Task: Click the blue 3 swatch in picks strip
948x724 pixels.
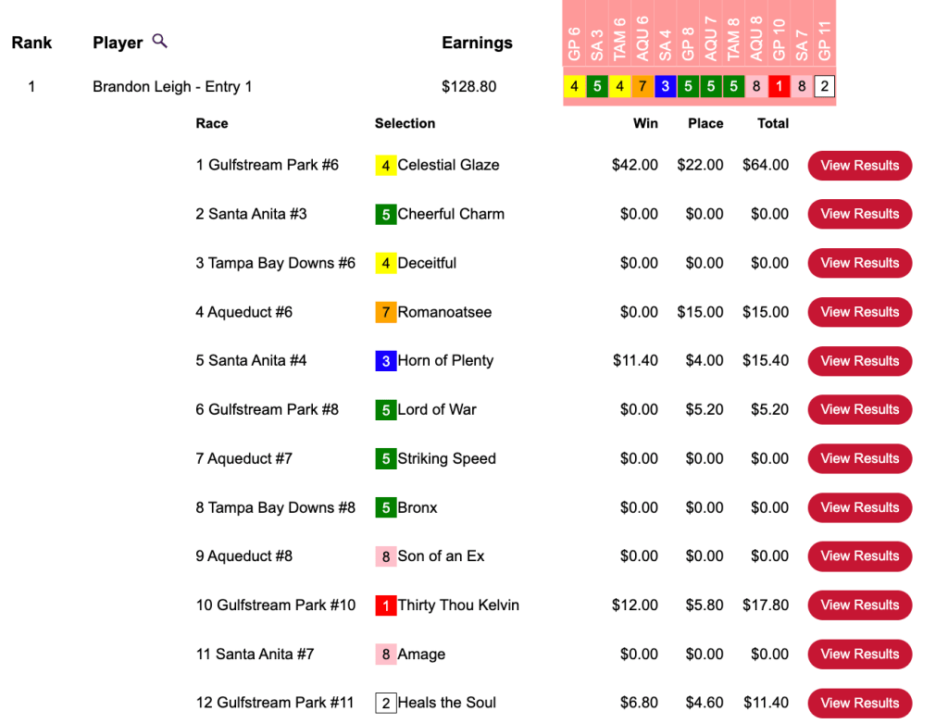Action: (665, 87)
